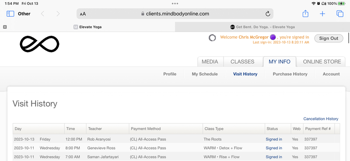This screenshot has height=161, width=350.
Task: Close the Elevate Yoga tab with X
Action: [x=5, y=27]
